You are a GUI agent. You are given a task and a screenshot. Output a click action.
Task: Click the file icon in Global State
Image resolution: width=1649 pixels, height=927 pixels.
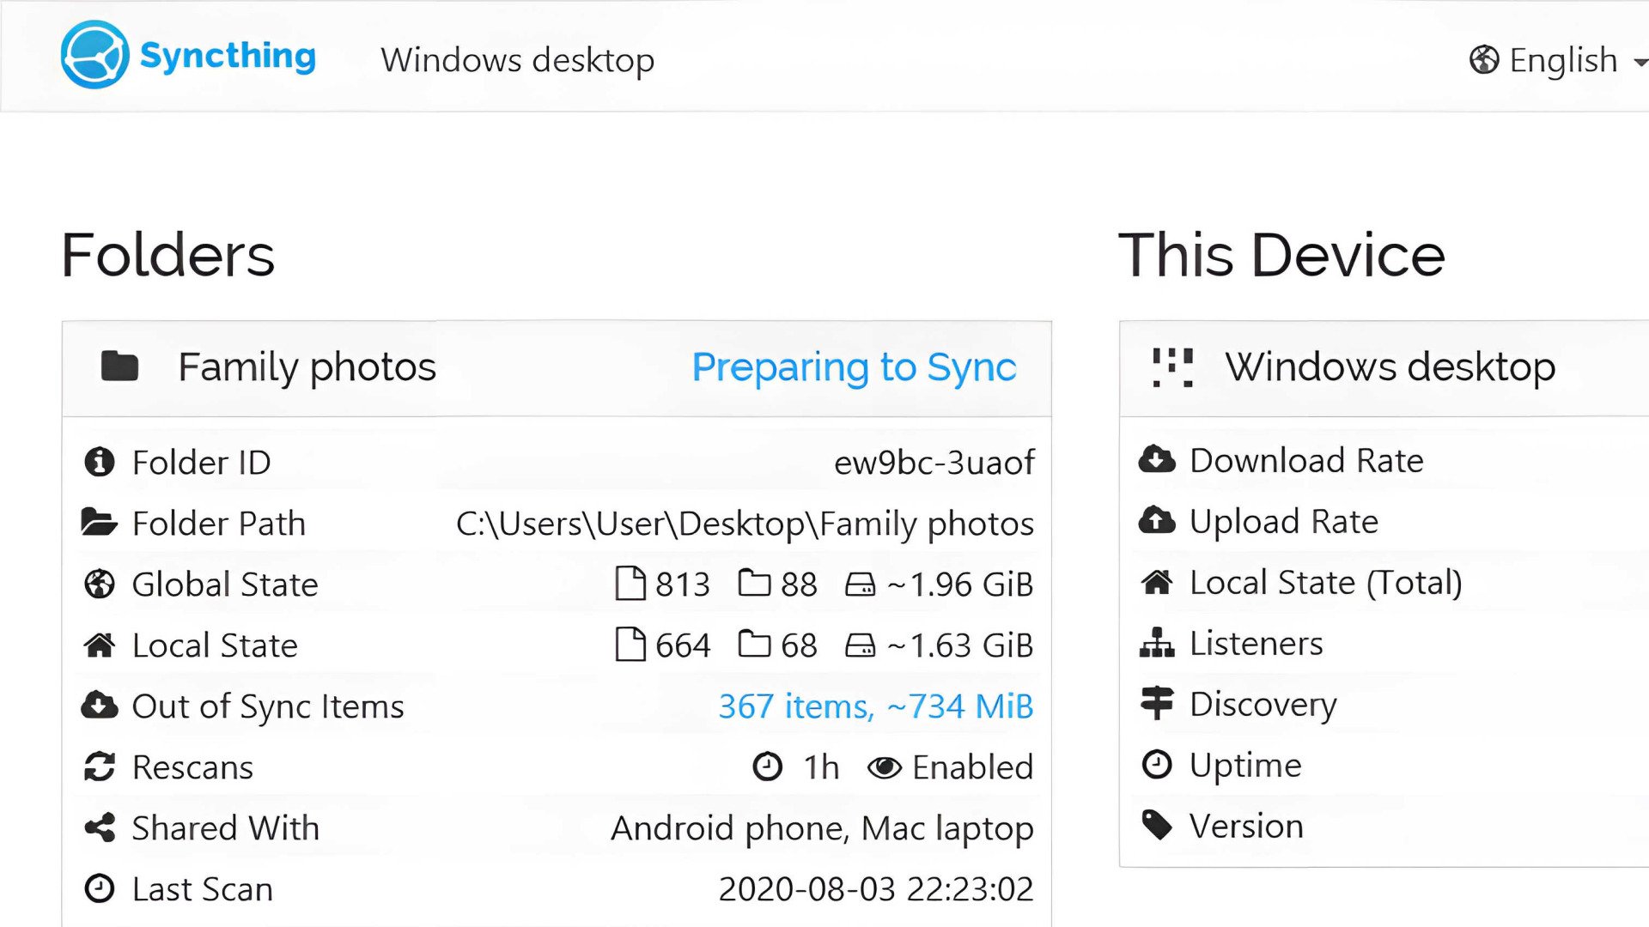tap(630, 584)
